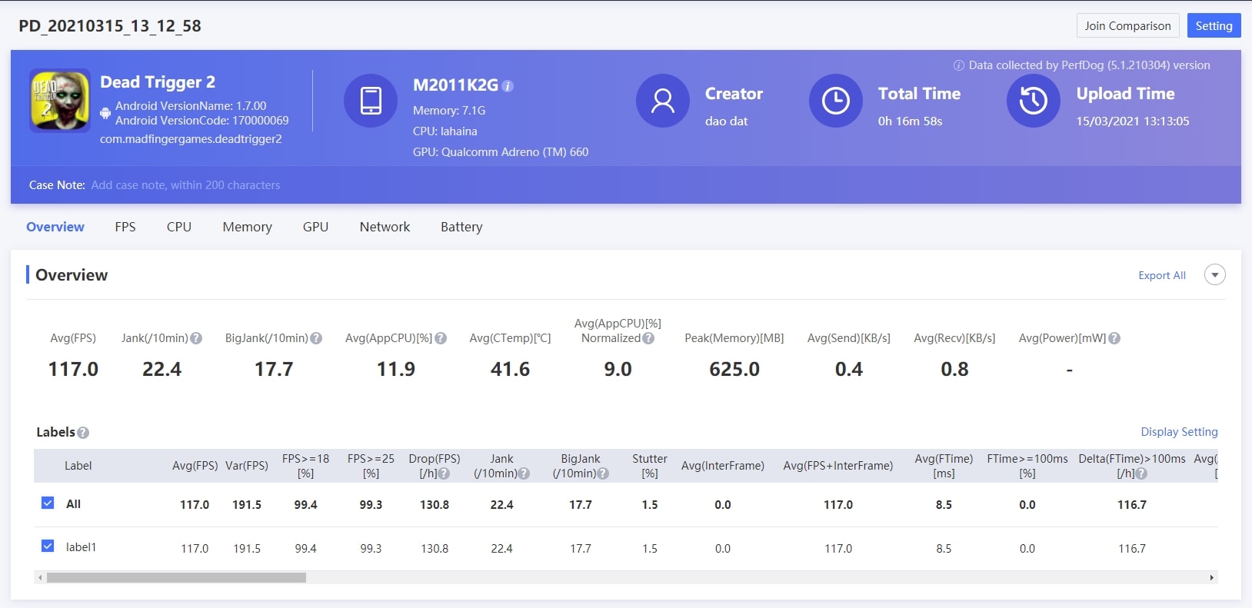Open the Display Setting link
The image size is (1252, 608).
[1179, 432]
